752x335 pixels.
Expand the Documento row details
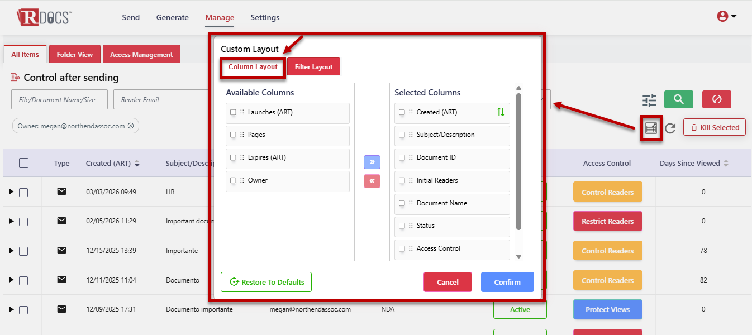pyautogui.click(x=11, y=280)
